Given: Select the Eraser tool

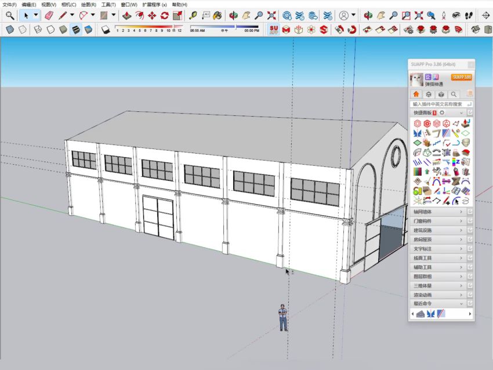Looking at the screenshot, I should coord(49,16).
